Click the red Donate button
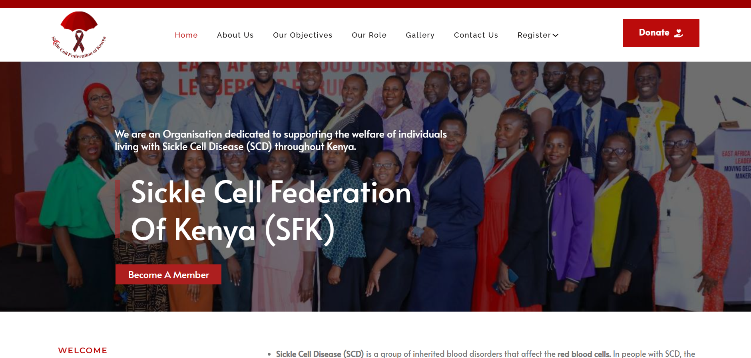The width and height of the screenshot is (751, 358). point(661,33)
